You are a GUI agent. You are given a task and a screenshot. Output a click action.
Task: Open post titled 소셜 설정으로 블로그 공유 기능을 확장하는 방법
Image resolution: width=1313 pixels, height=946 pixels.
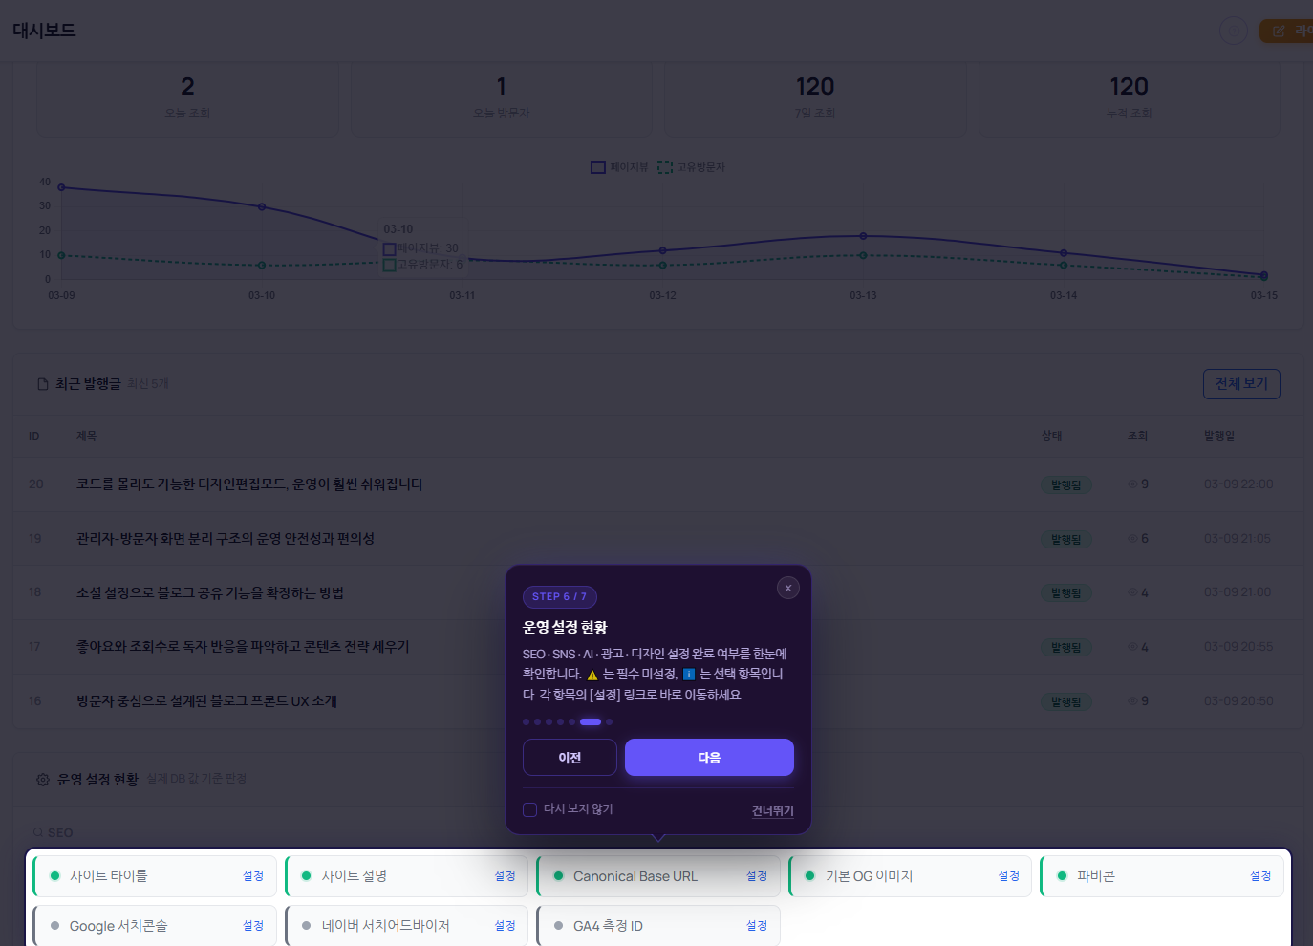210,593
